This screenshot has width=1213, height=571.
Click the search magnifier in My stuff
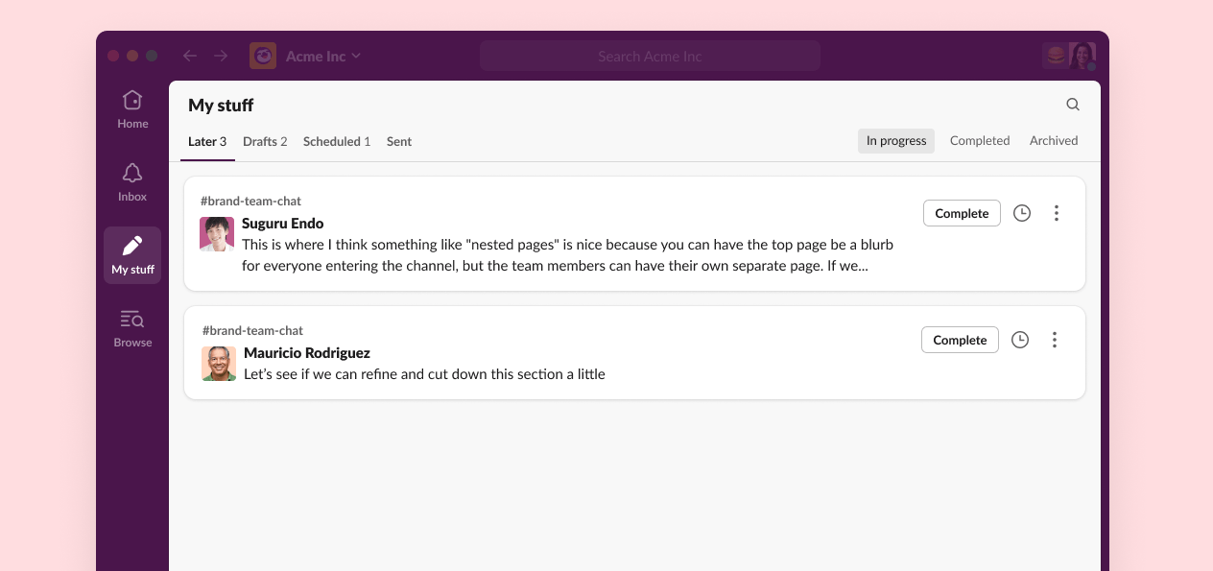[x=1072, y=104]
